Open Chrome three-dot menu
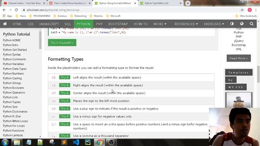 tap(256, 10)
